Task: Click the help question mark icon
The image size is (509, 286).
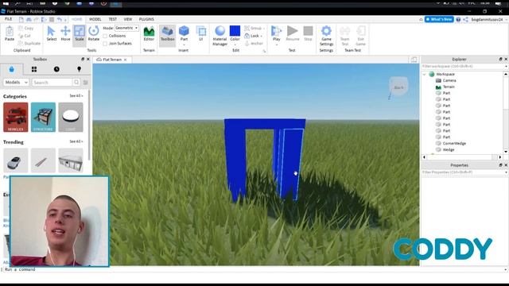Action: tap(458, 19)
